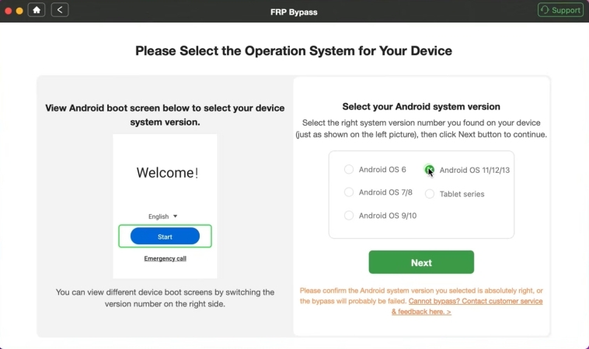Click the back arrow button

(x=60, y=10)
